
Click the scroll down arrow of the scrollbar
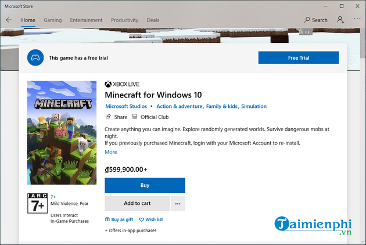tap(363, 242)
